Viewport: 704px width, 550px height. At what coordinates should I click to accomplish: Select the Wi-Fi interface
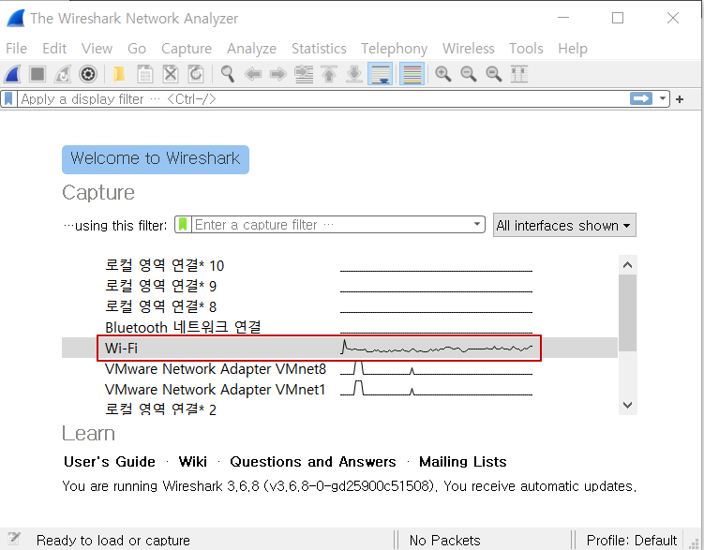(339, 348)
